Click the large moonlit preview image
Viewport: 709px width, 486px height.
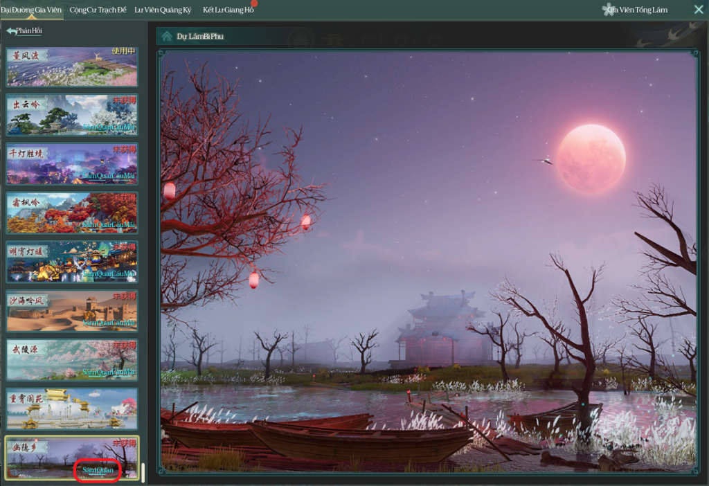[x=427, y=263]
